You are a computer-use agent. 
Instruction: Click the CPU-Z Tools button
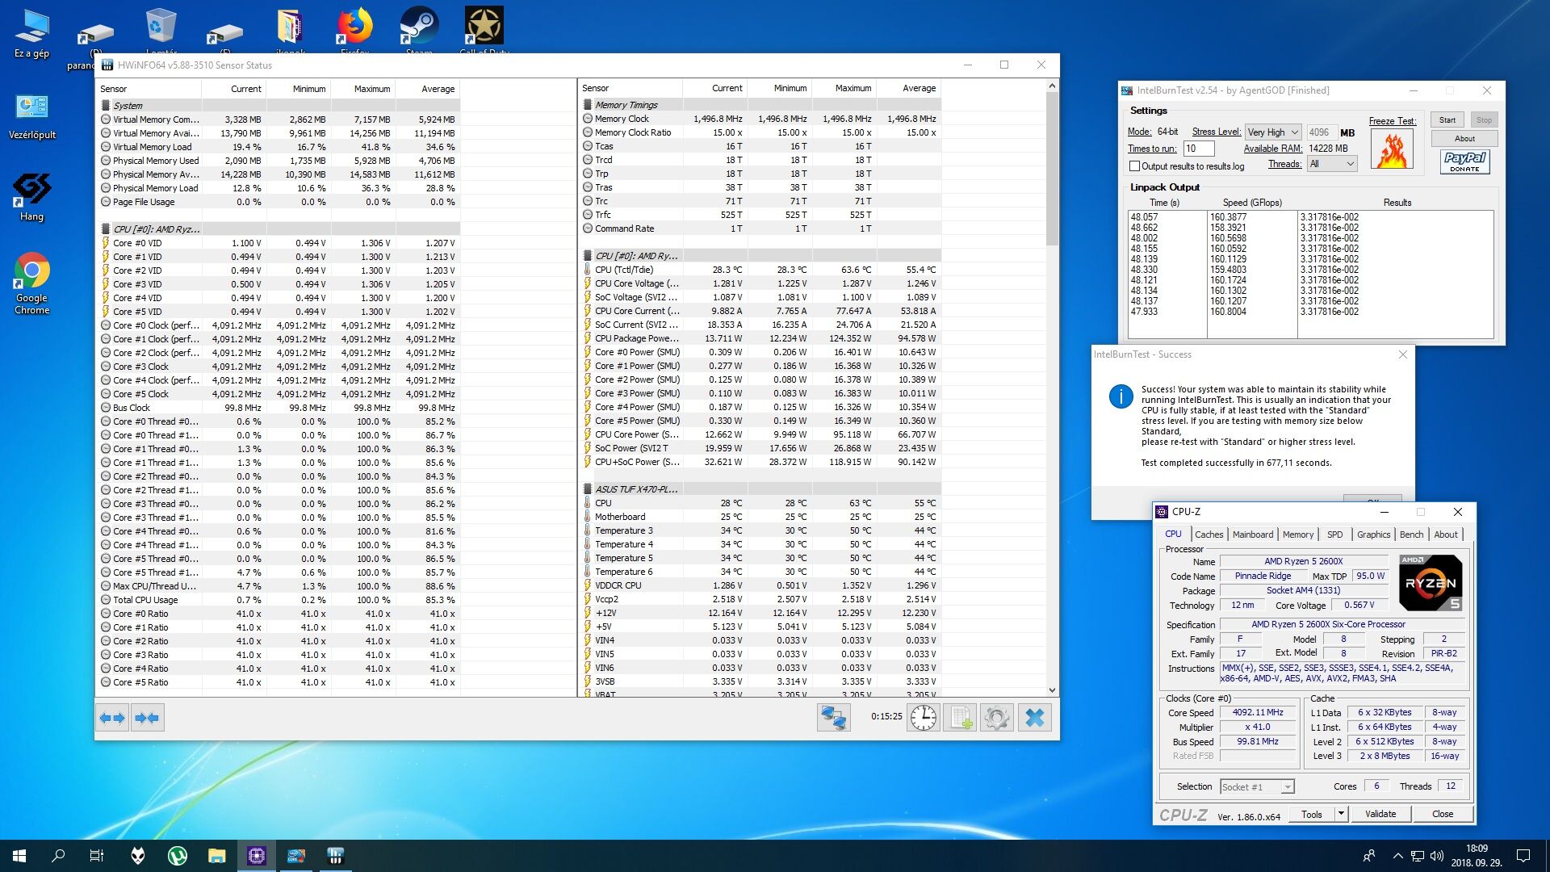coord(1312,814)
